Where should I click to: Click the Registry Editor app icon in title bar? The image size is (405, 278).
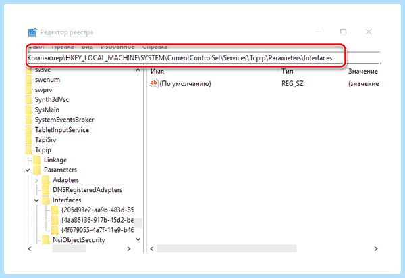(32, 32)
